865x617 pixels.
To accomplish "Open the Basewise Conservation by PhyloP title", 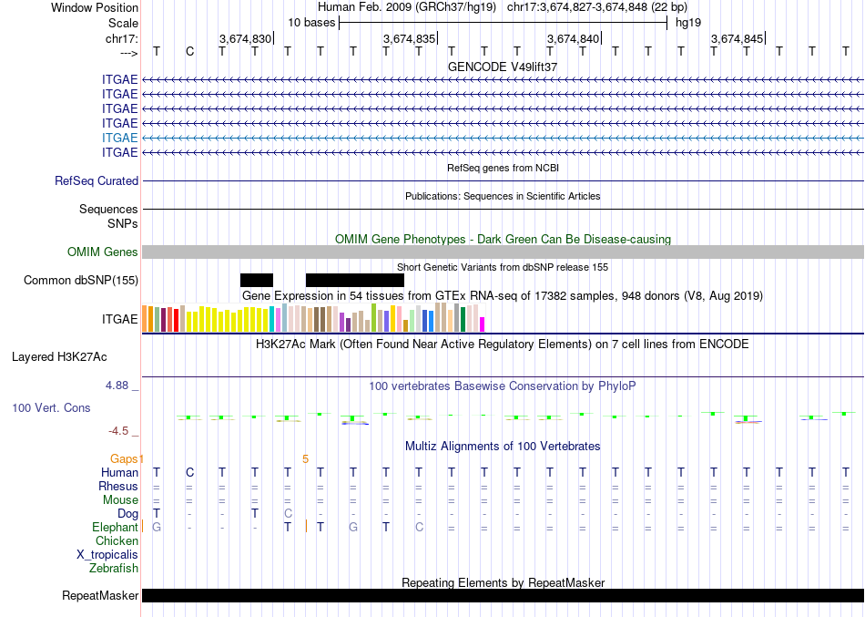I will (503, 386).
